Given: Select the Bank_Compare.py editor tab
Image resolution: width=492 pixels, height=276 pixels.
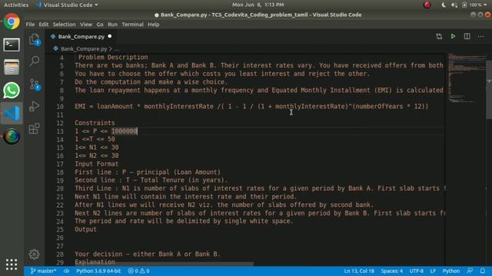Looking at the screenshot, I should click(x=81, y=37).
